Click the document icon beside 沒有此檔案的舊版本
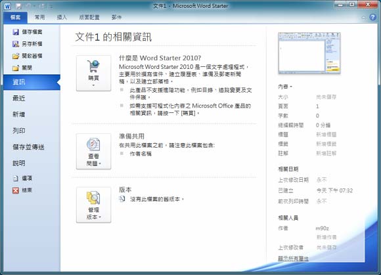The image size is (381, 275). pos(122,199)
